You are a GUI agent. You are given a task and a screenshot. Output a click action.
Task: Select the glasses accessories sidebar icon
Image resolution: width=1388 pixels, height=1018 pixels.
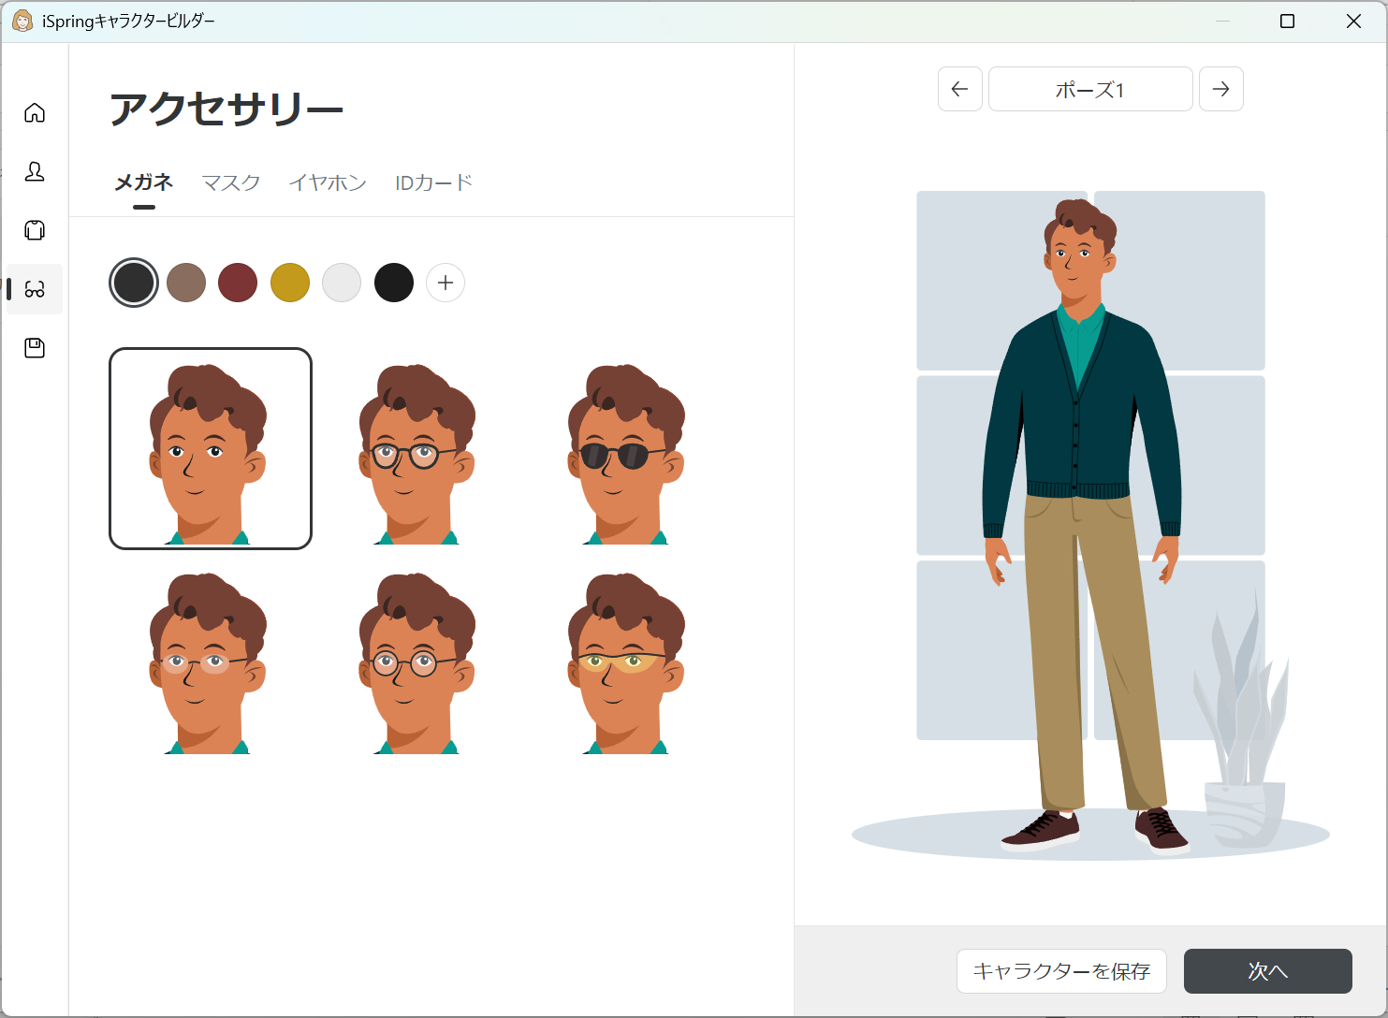[x=35, y=289]
